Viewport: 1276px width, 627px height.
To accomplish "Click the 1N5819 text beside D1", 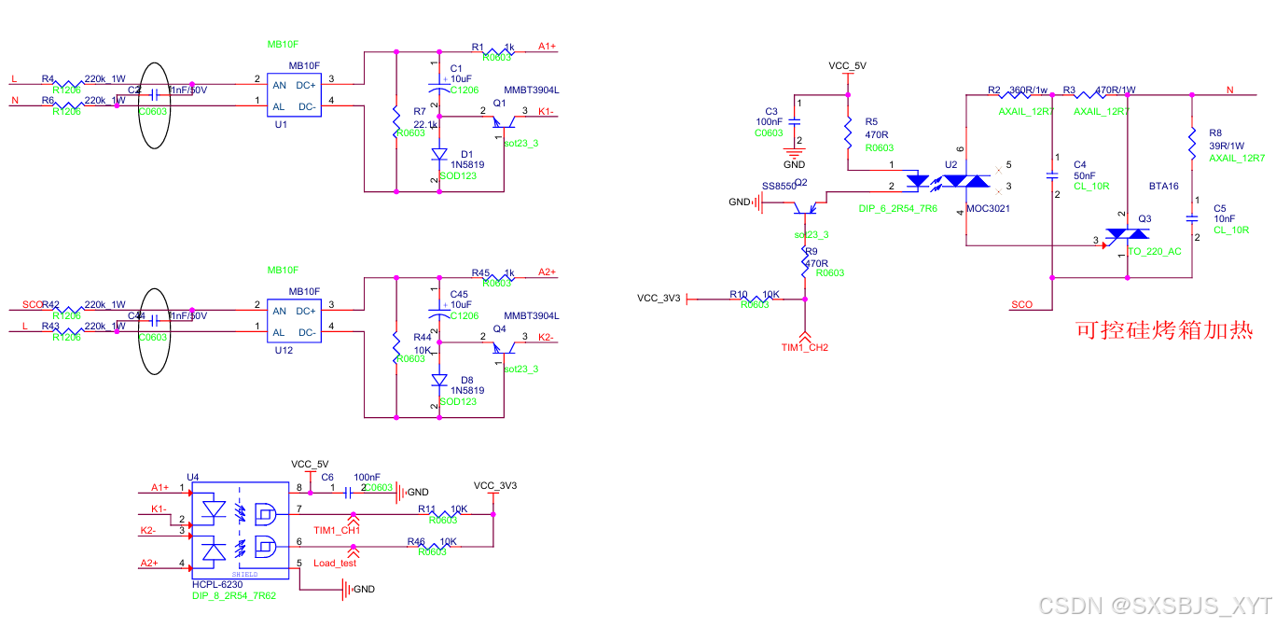I will click(x=467, y=164).
